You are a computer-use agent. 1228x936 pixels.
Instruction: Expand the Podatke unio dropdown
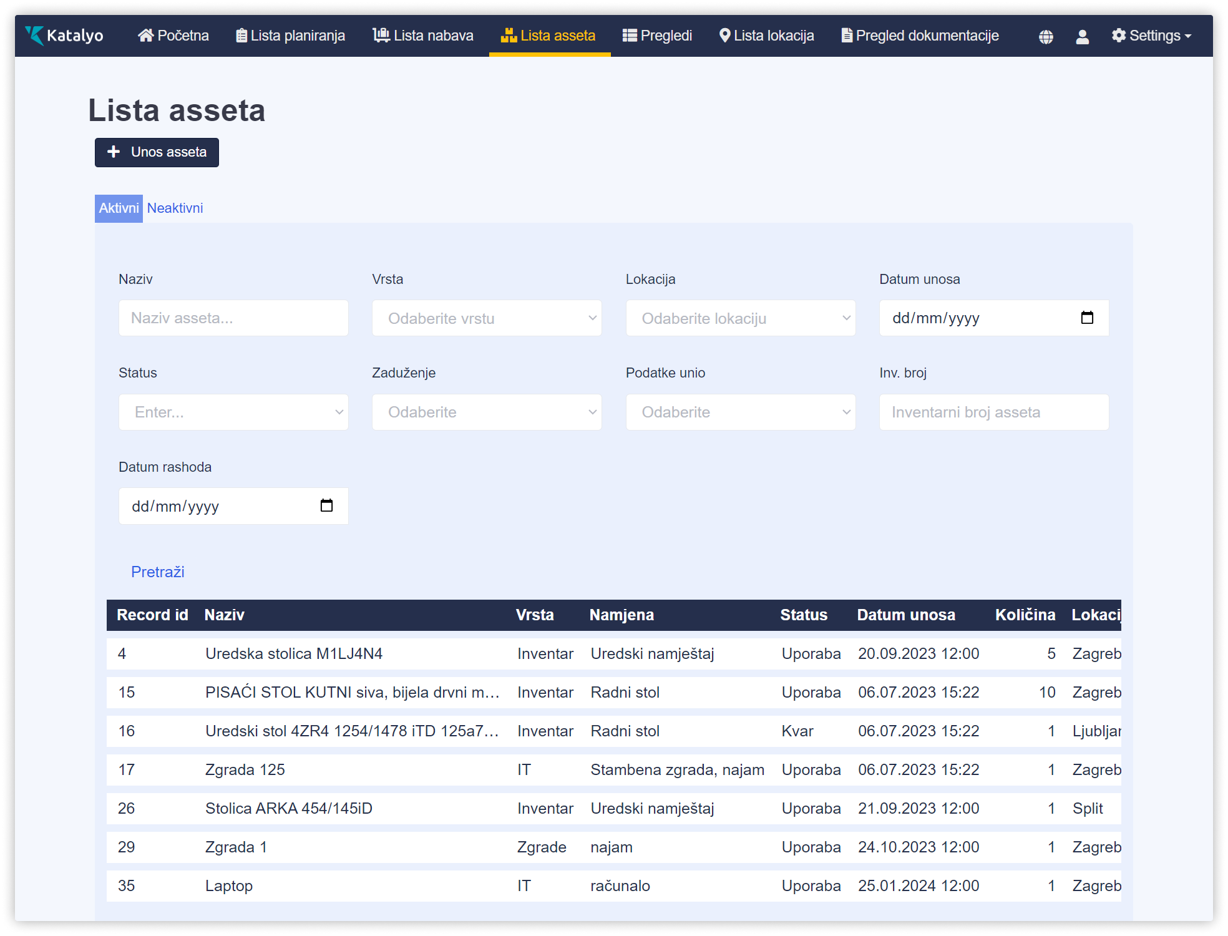coord(740,412)
